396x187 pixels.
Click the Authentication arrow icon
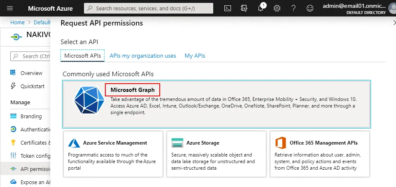[x=13, y=129]
